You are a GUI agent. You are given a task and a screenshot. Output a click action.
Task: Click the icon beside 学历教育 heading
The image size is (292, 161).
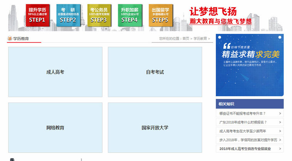tap(10, 38)
